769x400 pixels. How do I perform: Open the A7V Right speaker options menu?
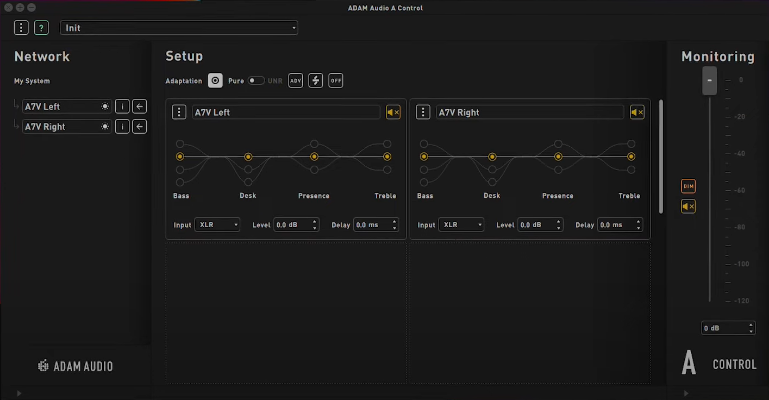(423, 112)
